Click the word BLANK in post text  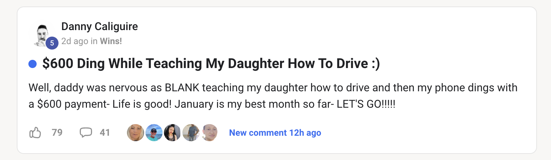coord(182,88)
